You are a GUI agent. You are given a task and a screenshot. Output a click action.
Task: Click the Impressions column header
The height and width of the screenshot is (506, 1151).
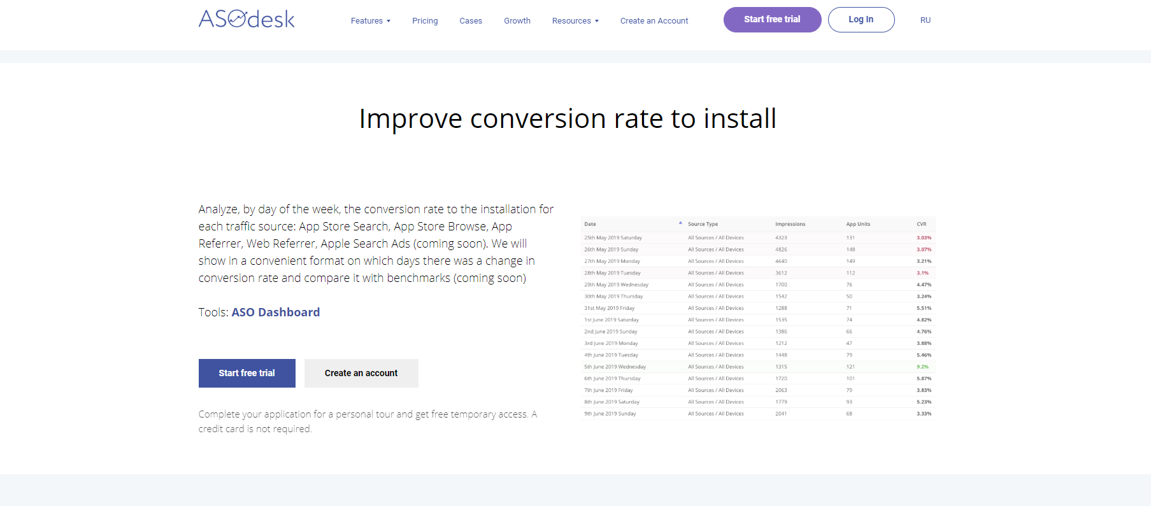point(790,224)
